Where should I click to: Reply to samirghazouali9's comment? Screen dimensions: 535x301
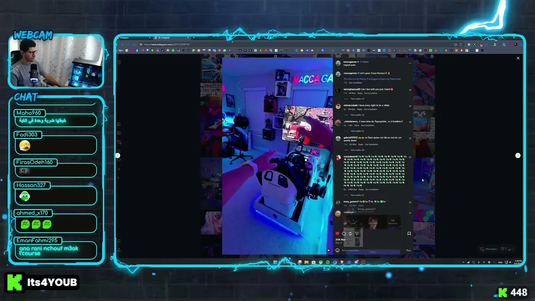[x=360, y=93]
